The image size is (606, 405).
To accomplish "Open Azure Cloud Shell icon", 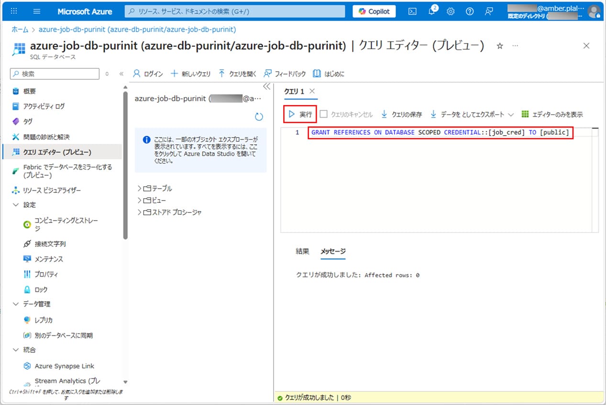I will point(412,11).
